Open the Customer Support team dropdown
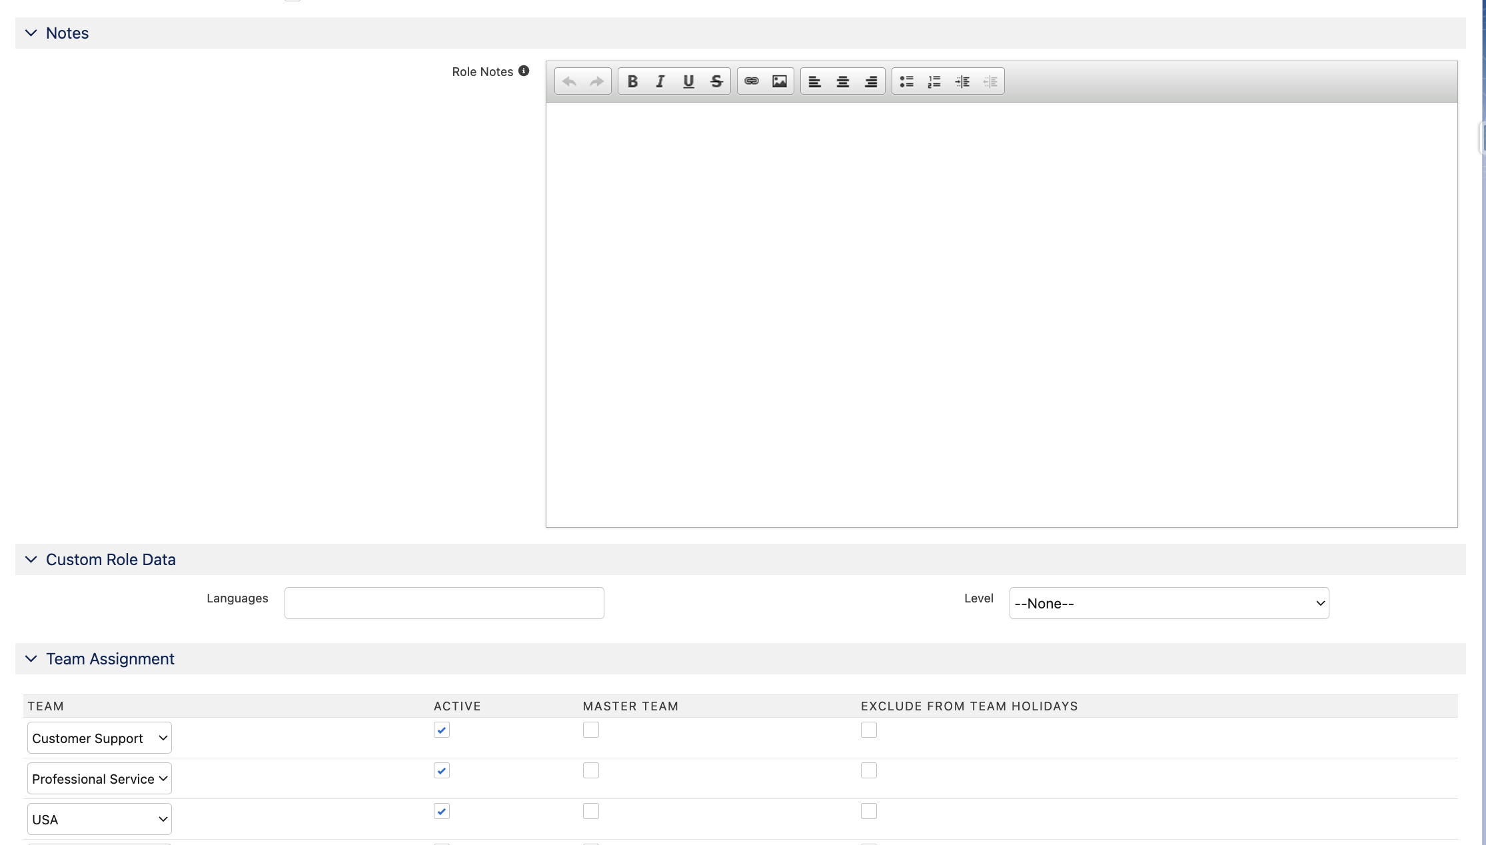 (x=99, y=738)
